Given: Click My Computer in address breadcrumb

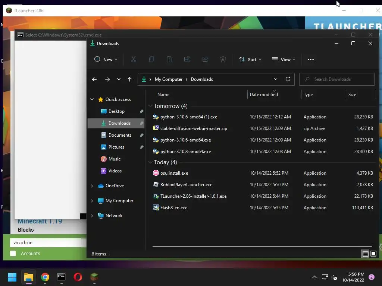Looking at the screenshot, I should 169,79.
